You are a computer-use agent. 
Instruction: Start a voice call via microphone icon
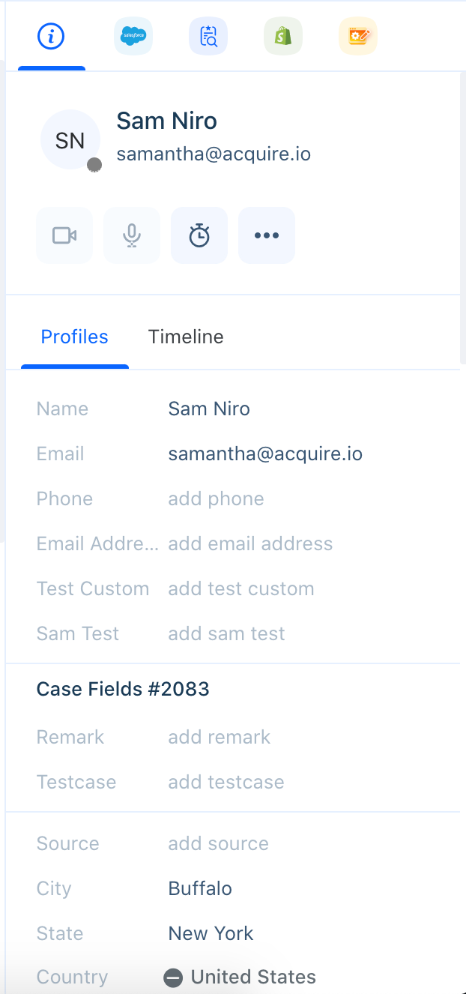[132, 235]
